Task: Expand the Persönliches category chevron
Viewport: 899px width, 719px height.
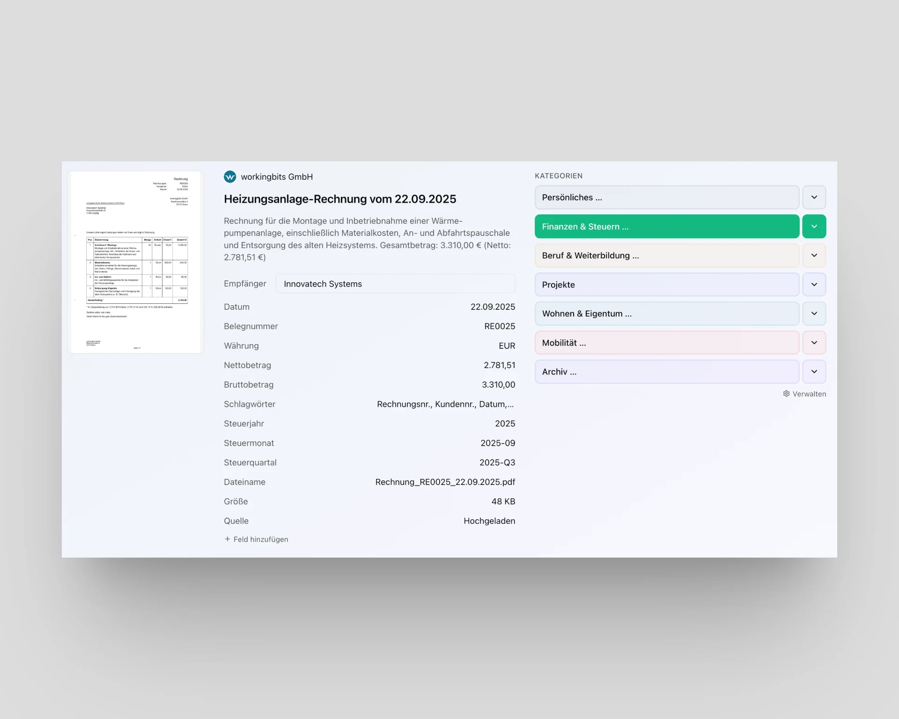Action: coord(814,198)
